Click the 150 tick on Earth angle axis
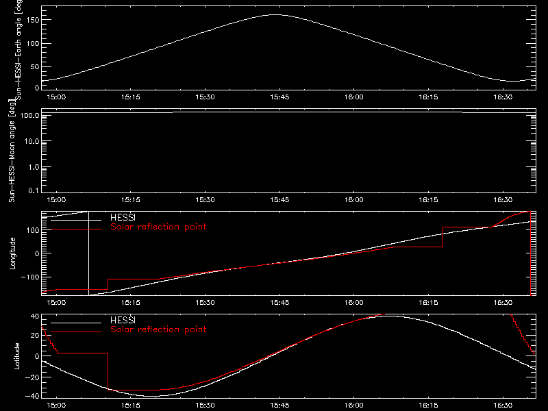This screenshot has width=548, height=411. coord(34,20)
